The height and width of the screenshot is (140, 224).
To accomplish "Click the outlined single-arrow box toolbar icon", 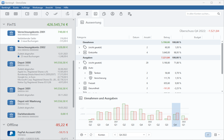I will click(x=27, y=14).
